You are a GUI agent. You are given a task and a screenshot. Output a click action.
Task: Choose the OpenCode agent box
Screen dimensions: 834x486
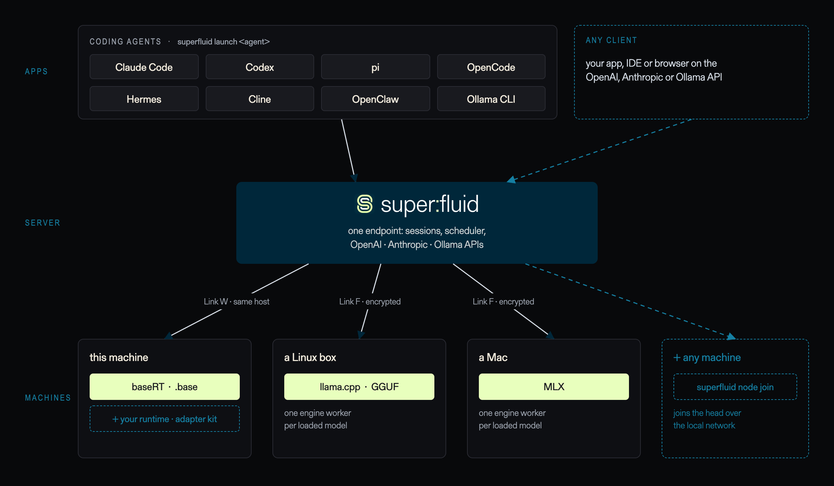tap(491, 67)
